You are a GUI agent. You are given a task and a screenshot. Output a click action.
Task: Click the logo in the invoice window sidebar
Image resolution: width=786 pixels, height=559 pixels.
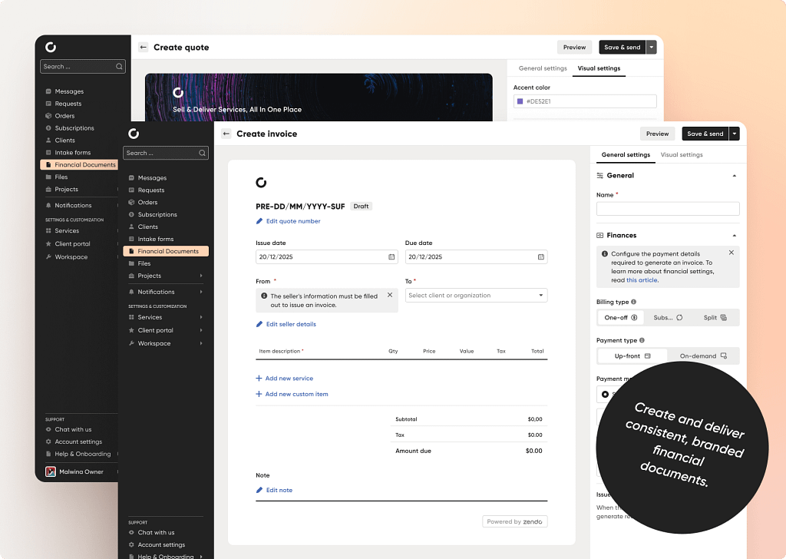(x=134, y=134)
